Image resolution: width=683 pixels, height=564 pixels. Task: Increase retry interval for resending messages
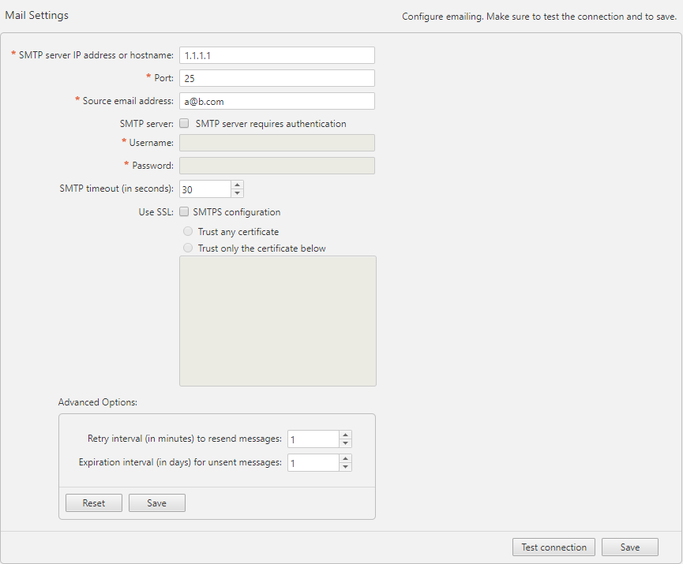coord(345,435)
